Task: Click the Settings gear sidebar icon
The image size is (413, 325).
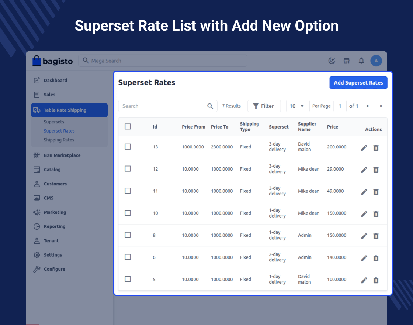Action: tap(37, 255)
